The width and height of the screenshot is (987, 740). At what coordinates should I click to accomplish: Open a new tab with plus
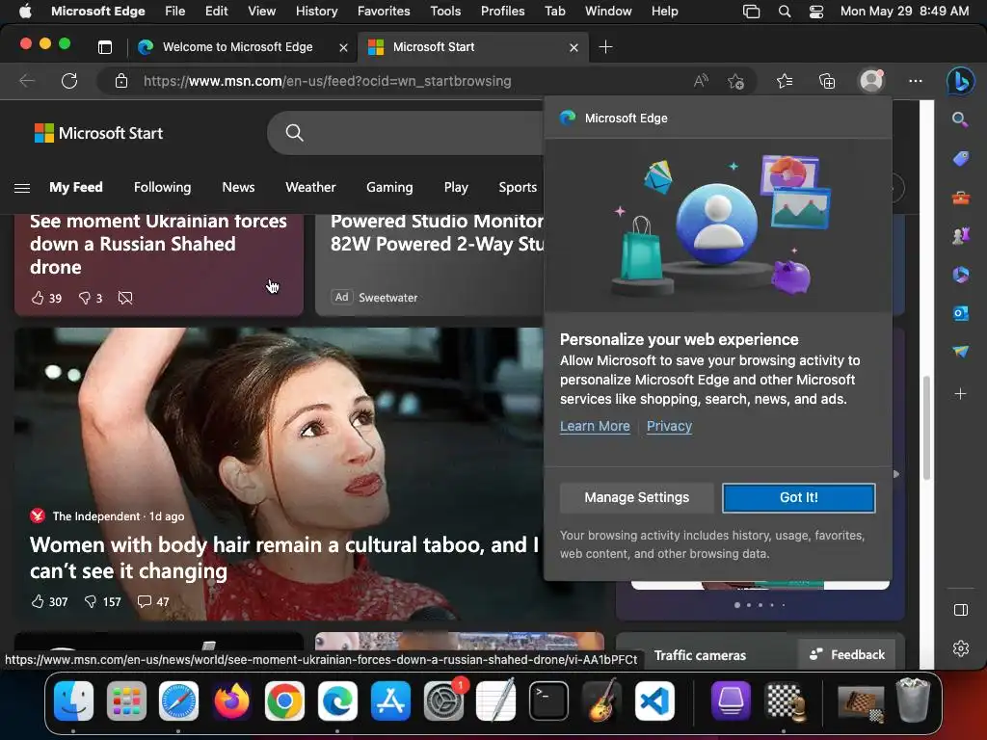coord(605,47)
